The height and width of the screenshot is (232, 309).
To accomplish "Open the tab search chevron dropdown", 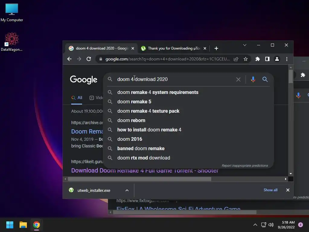I will (244, 45).
